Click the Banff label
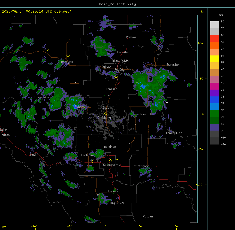The height and width of the screenshot is (230, 235). [x=34, y=155]
